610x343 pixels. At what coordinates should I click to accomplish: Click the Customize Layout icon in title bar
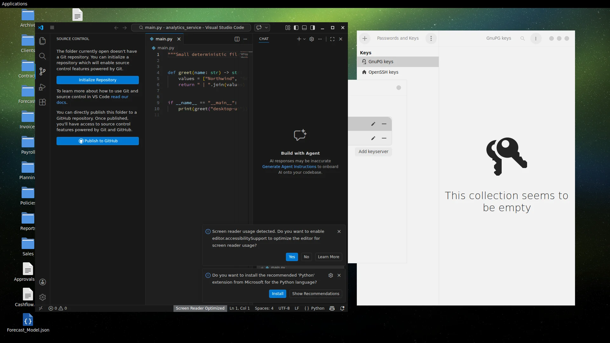[288, 28]
